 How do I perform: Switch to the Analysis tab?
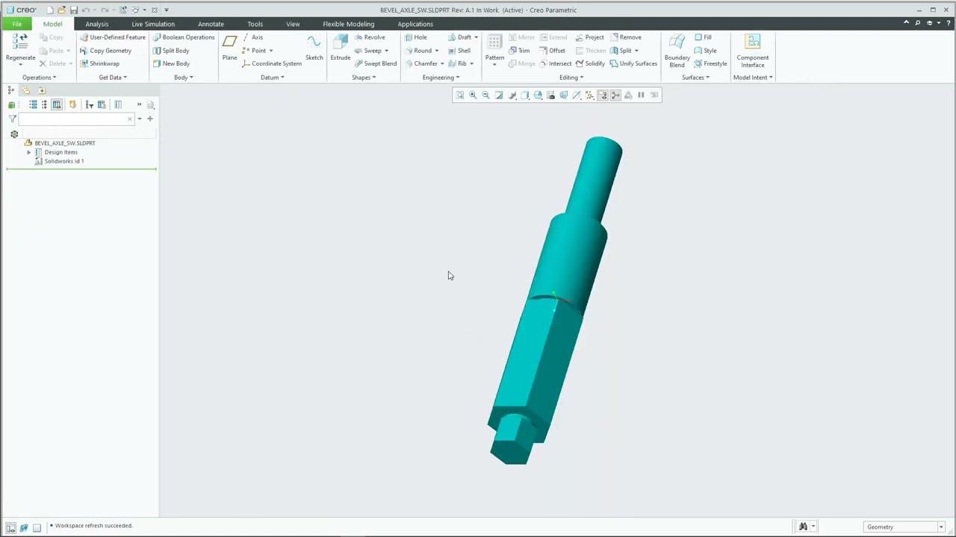point(96,24)
